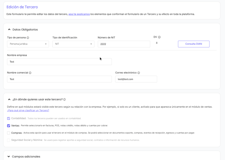This screenshot has width=225, height=160.
Task: Open '¿Para qué sirve clasificar un Tercero?' link
Action: [x=28, y=111]
